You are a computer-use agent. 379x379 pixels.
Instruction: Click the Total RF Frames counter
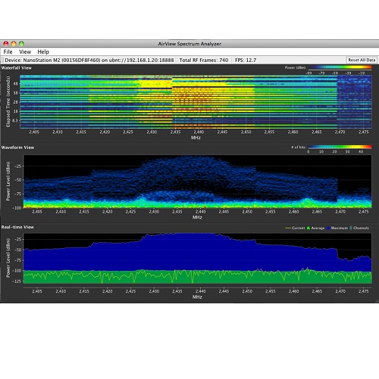204,60
